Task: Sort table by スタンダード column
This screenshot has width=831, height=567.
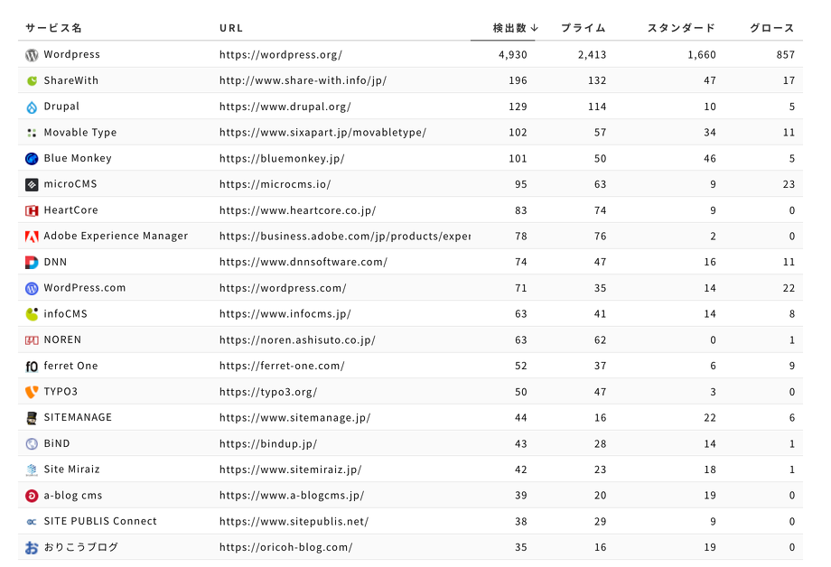Action: point(681,28)
